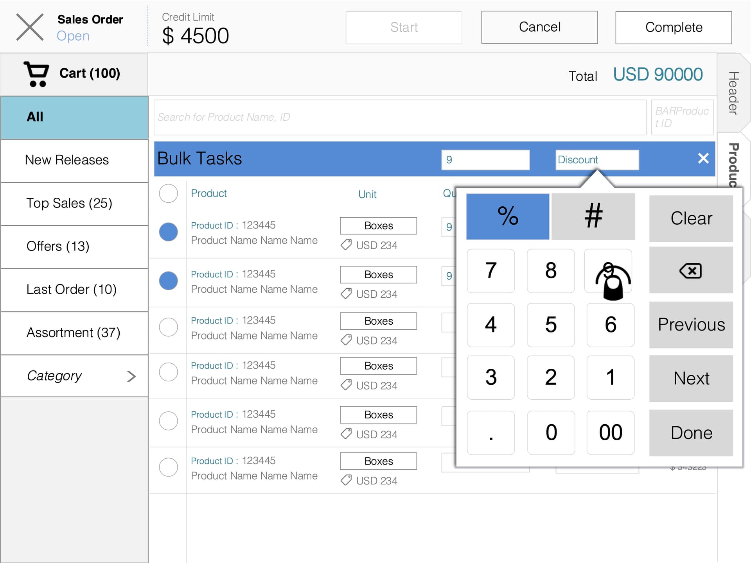Change the unit box on the bottom product
The height and width of the screenshot is (563, 751).
(x=378, y=461)
